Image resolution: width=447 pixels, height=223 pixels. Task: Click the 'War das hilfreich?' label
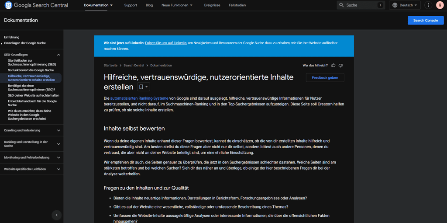(x=315, y=66)
